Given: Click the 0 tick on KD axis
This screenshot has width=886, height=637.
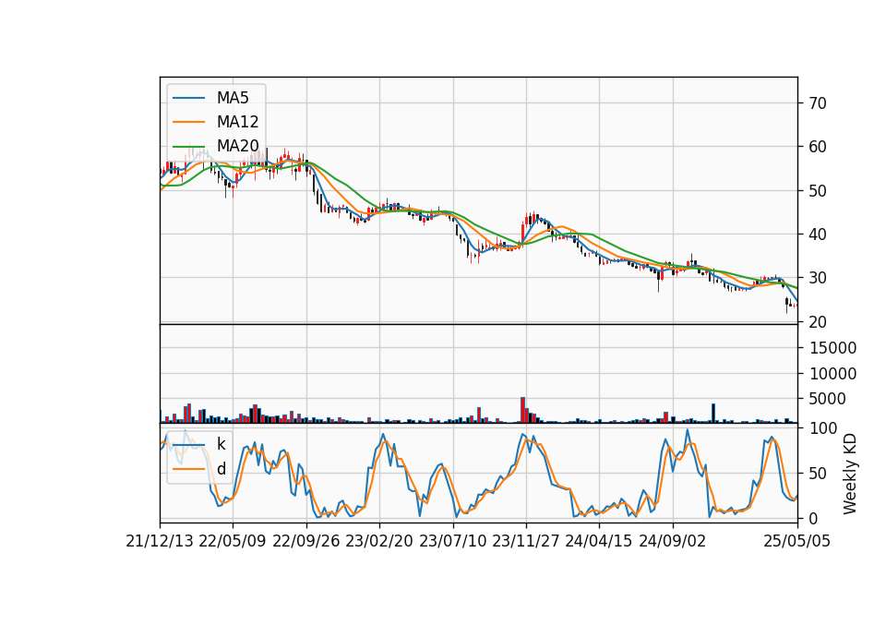Looking at the screenshot, I should coord(814,518).
